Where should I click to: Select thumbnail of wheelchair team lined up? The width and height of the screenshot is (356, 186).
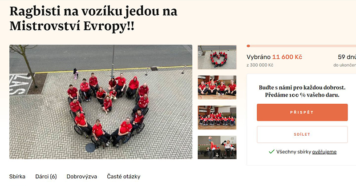click(217, 117)
